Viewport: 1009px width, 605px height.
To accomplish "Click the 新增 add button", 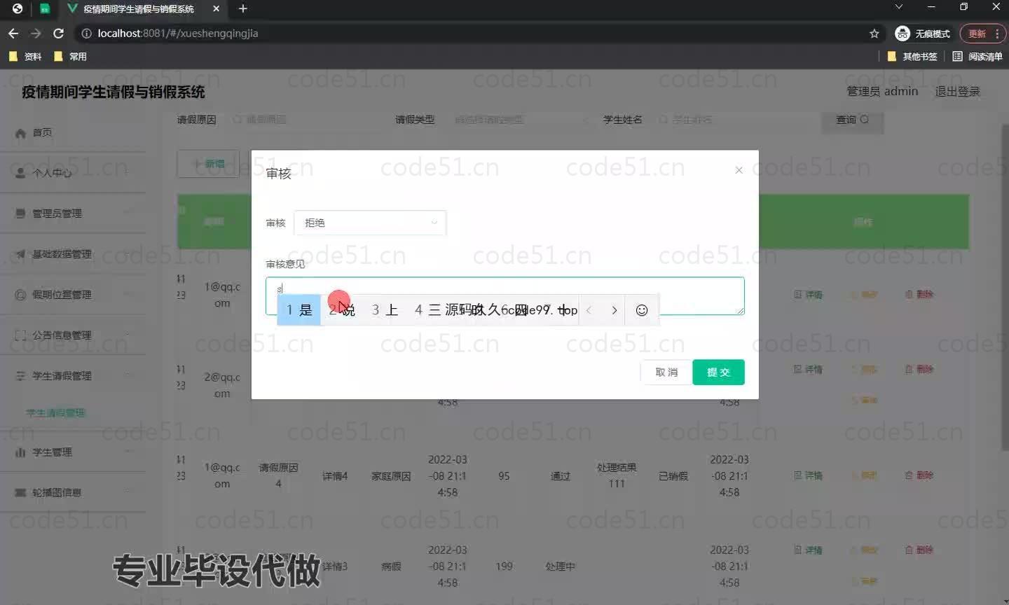I will point(208,163).
